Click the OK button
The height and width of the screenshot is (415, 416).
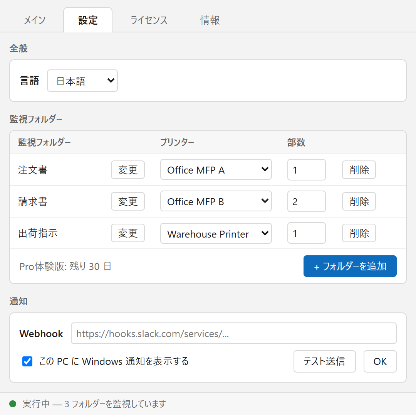(x=380, y=361)
